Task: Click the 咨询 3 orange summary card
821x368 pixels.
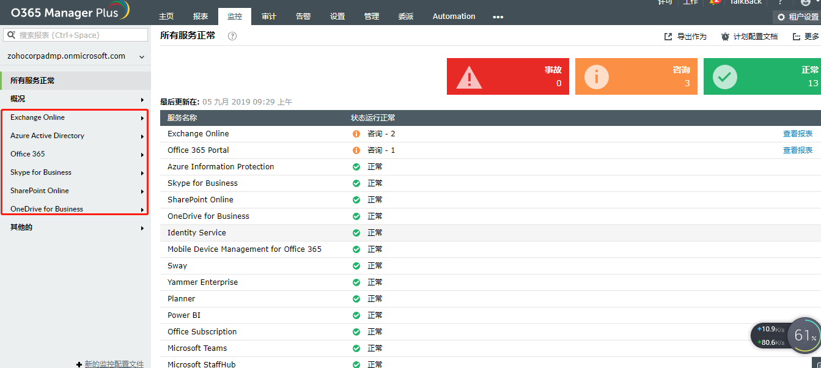Action: (x=636, y=76)
